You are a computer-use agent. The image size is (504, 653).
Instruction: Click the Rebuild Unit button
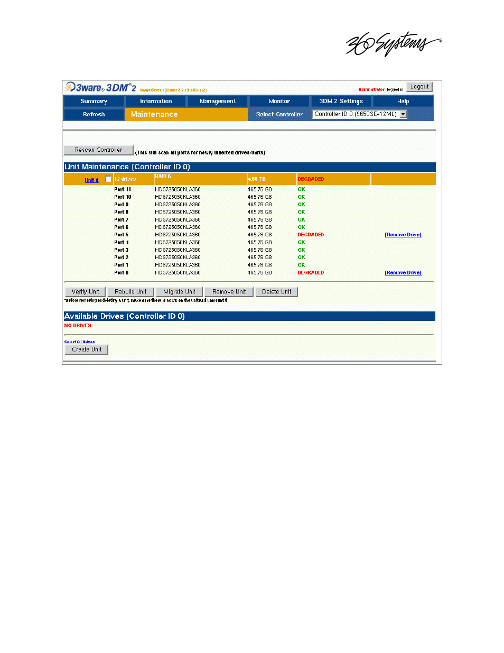click(130, 292)
